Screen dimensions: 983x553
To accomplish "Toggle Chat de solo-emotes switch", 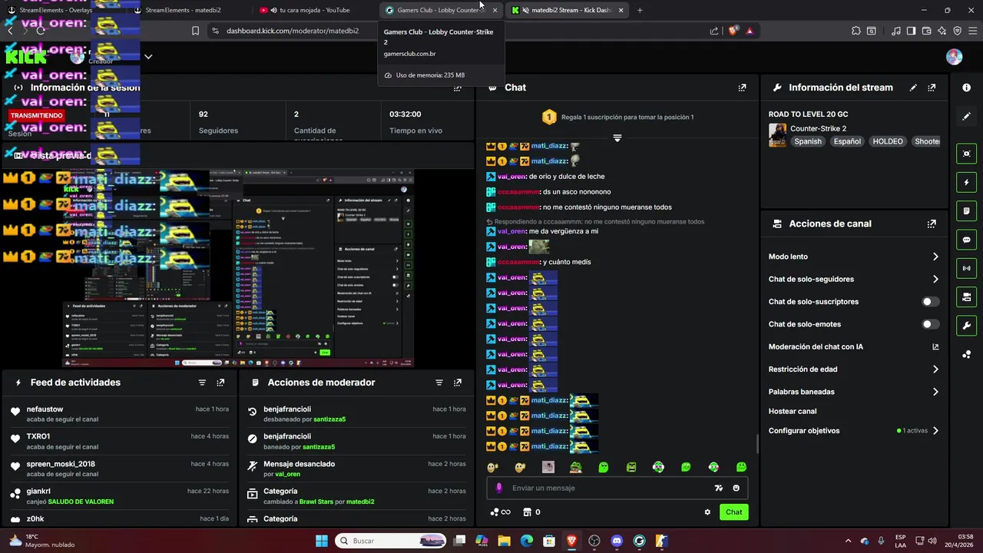I will tap(930, 324).
